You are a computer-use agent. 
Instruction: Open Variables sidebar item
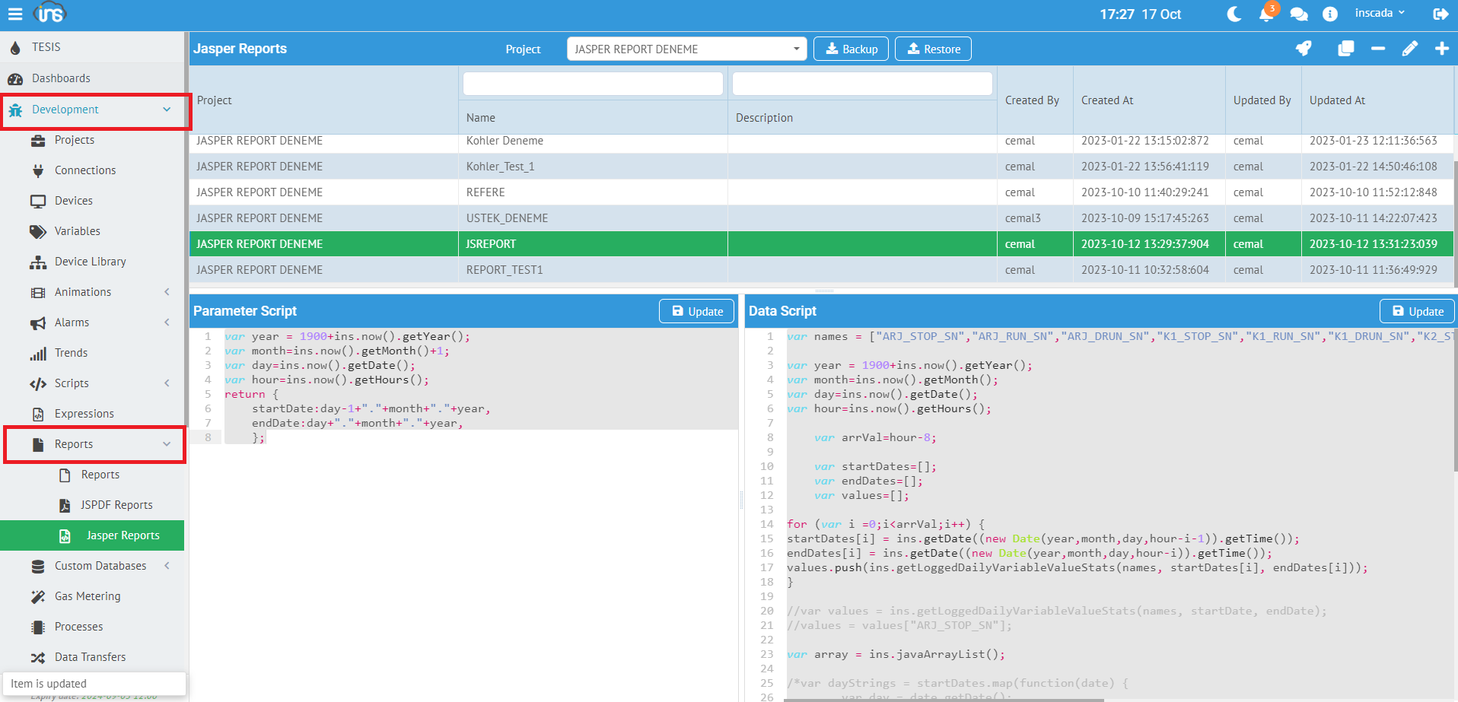click(x=92, y=231)
